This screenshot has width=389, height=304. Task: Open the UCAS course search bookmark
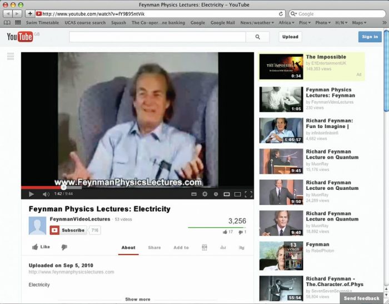(x=85, y=23)
